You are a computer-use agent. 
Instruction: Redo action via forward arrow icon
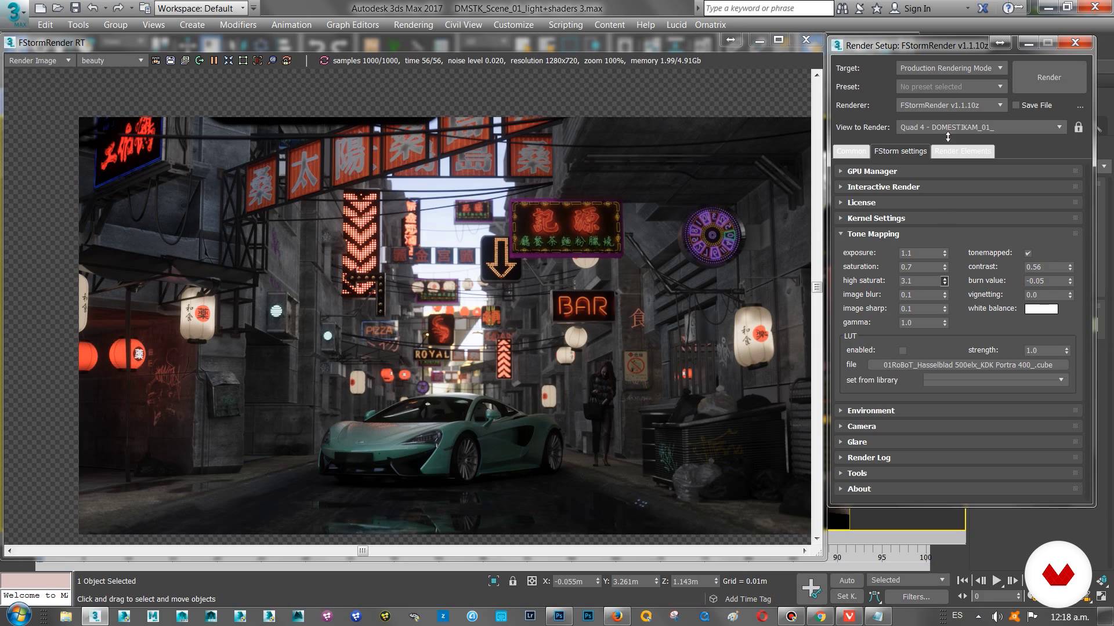(118, 8)
